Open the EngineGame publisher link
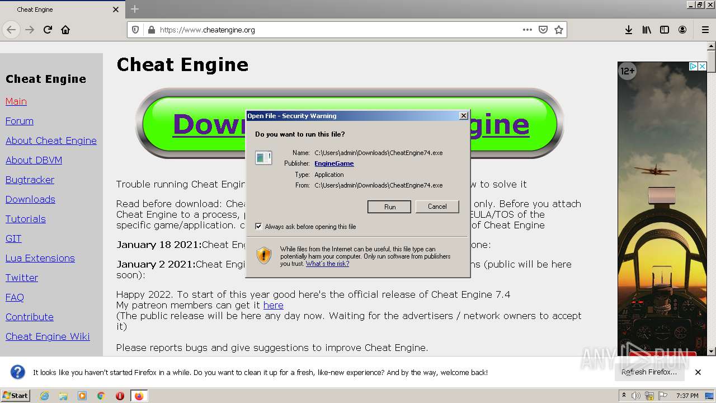 tap(334, 163)
